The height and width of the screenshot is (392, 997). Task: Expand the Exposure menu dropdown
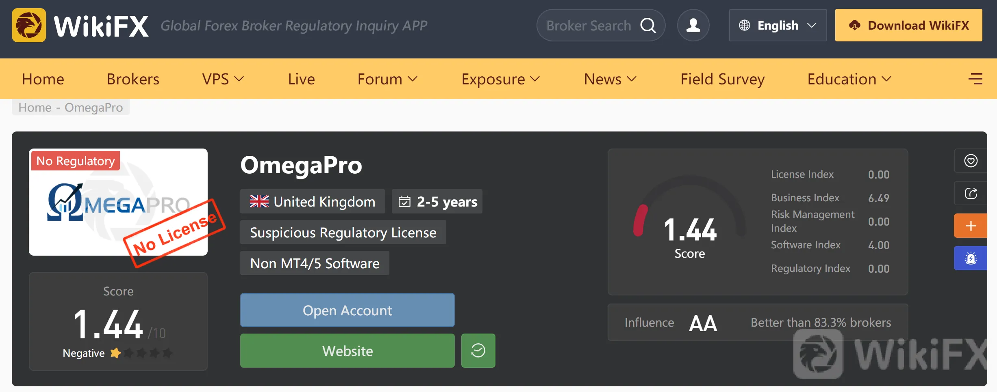click(501, 79)
